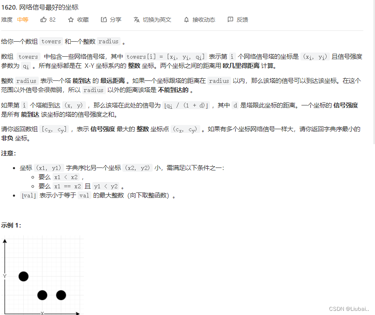Image resolution: width=375 pixels, height=315 pixels.
Task: Click the inline code [cx, cy]
Action: [x=54, y=130]
